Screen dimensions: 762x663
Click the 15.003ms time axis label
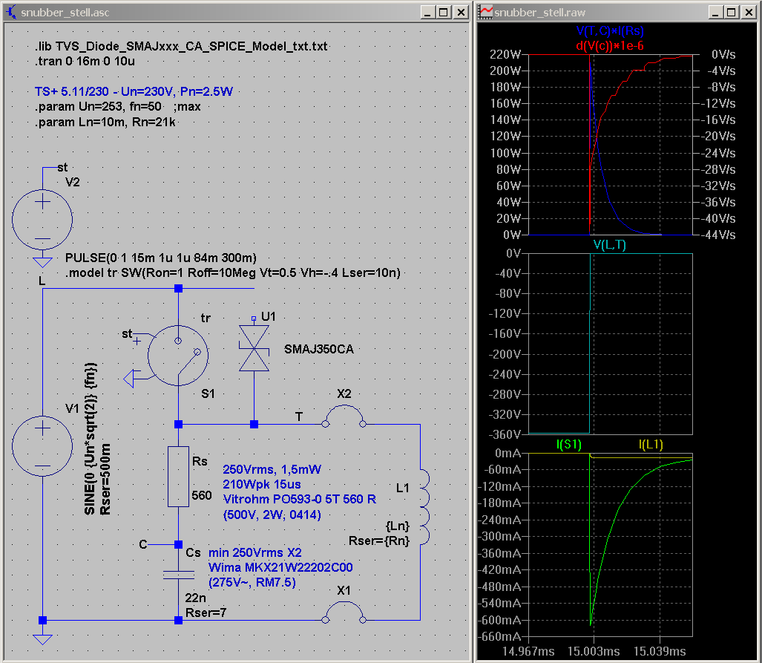[x=594, y=651]
